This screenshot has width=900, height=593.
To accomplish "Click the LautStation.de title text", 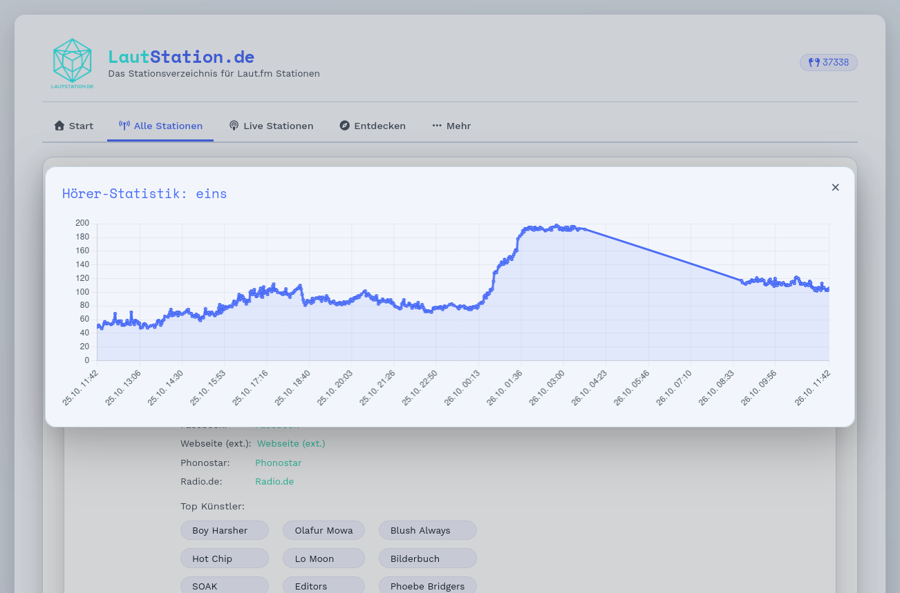I will (181, 57).
